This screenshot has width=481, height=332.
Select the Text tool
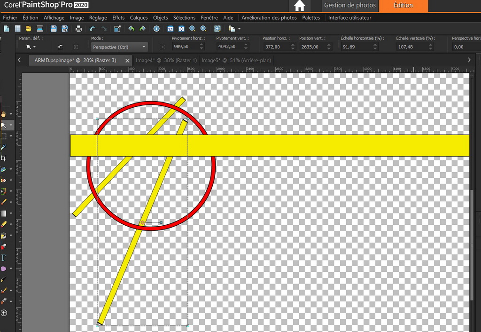3,257
